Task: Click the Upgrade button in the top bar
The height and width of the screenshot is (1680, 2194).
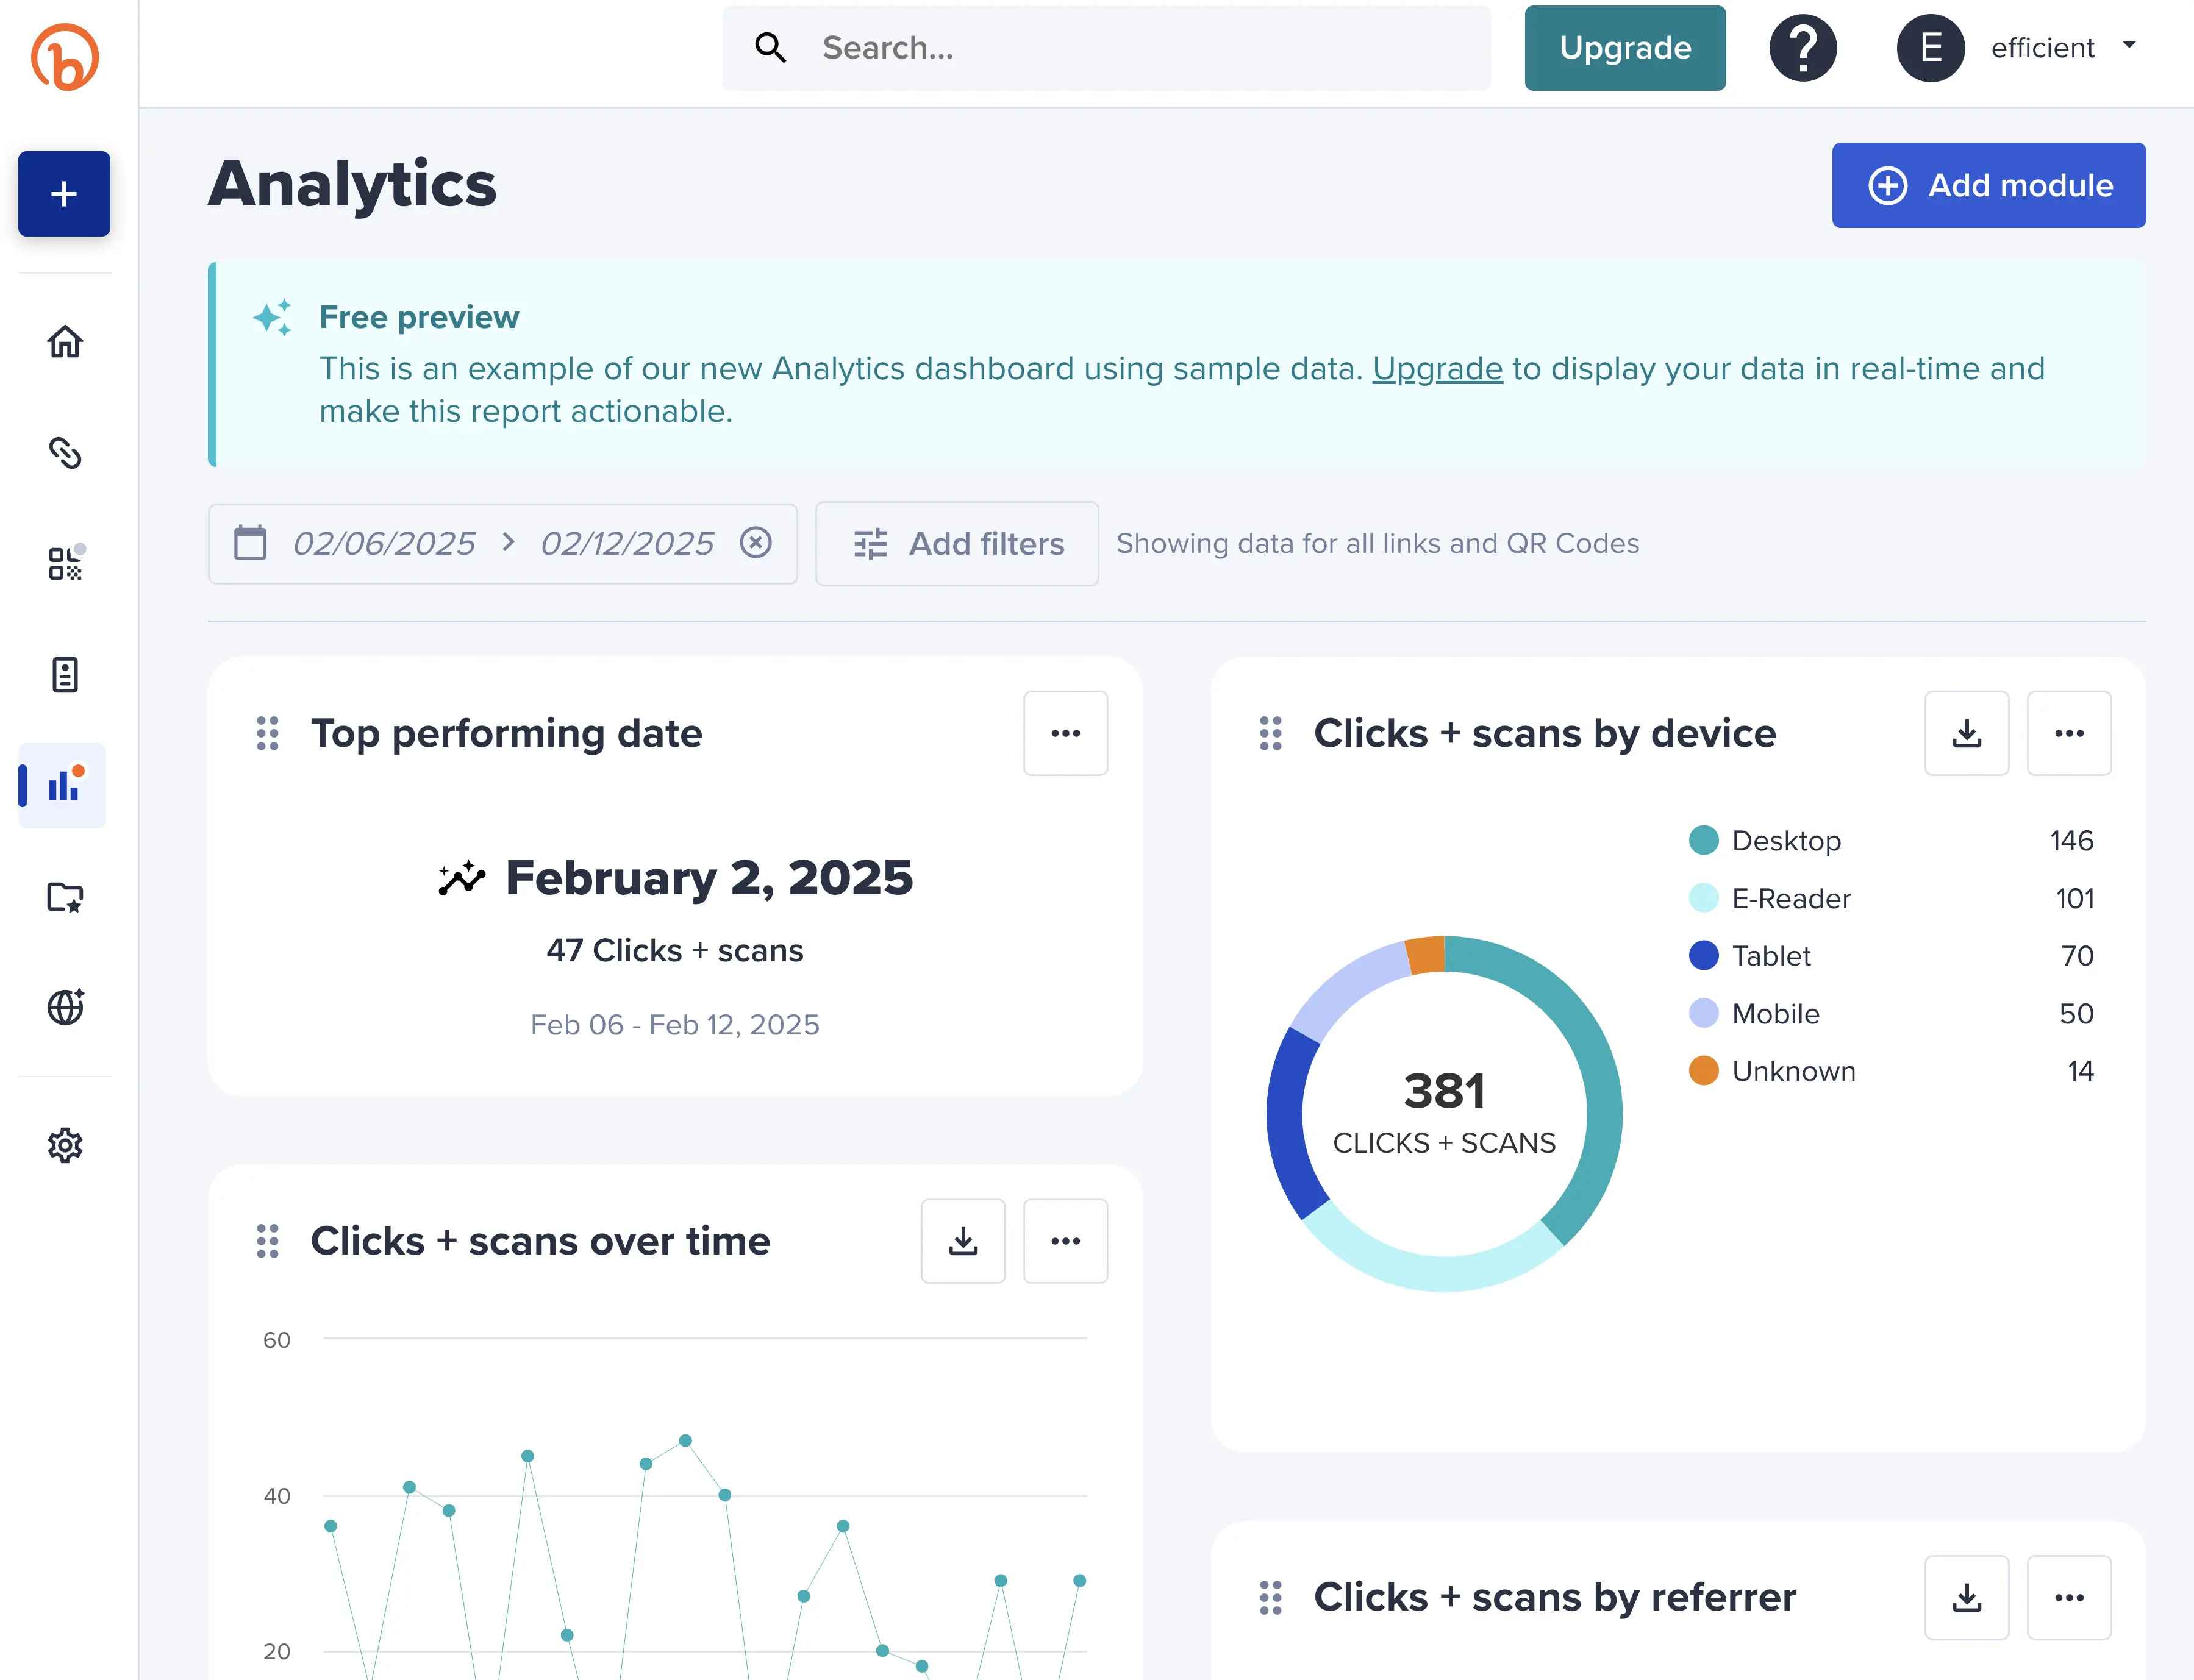Action: point(1624,47)
